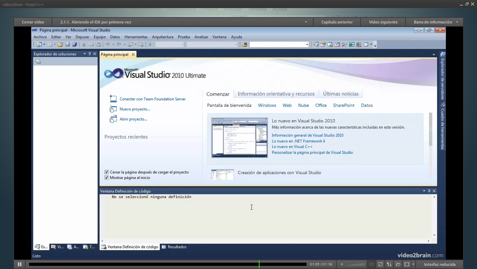Click the video progress bar to seek

[168, 264]
